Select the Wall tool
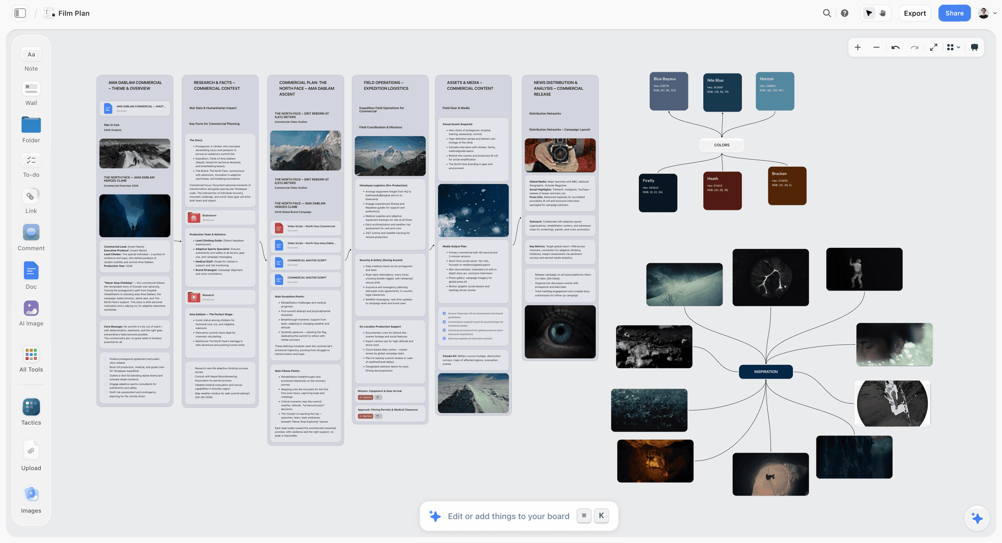This screenshot has width=1002, height=543. click(31, 94)
